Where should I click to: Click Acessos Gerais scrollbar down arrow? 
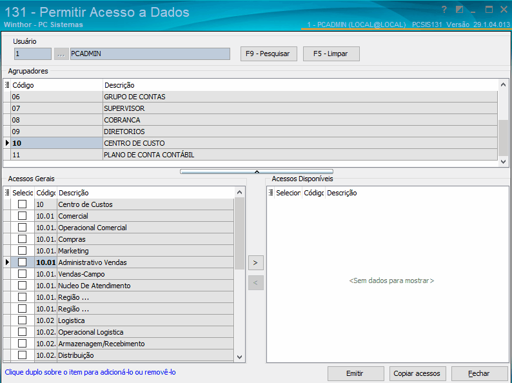239,357
